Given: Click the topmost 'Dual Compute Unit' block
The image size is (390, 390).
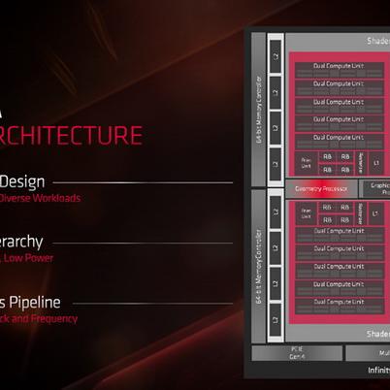Looking at the screenshot, I should pos(340,70).
